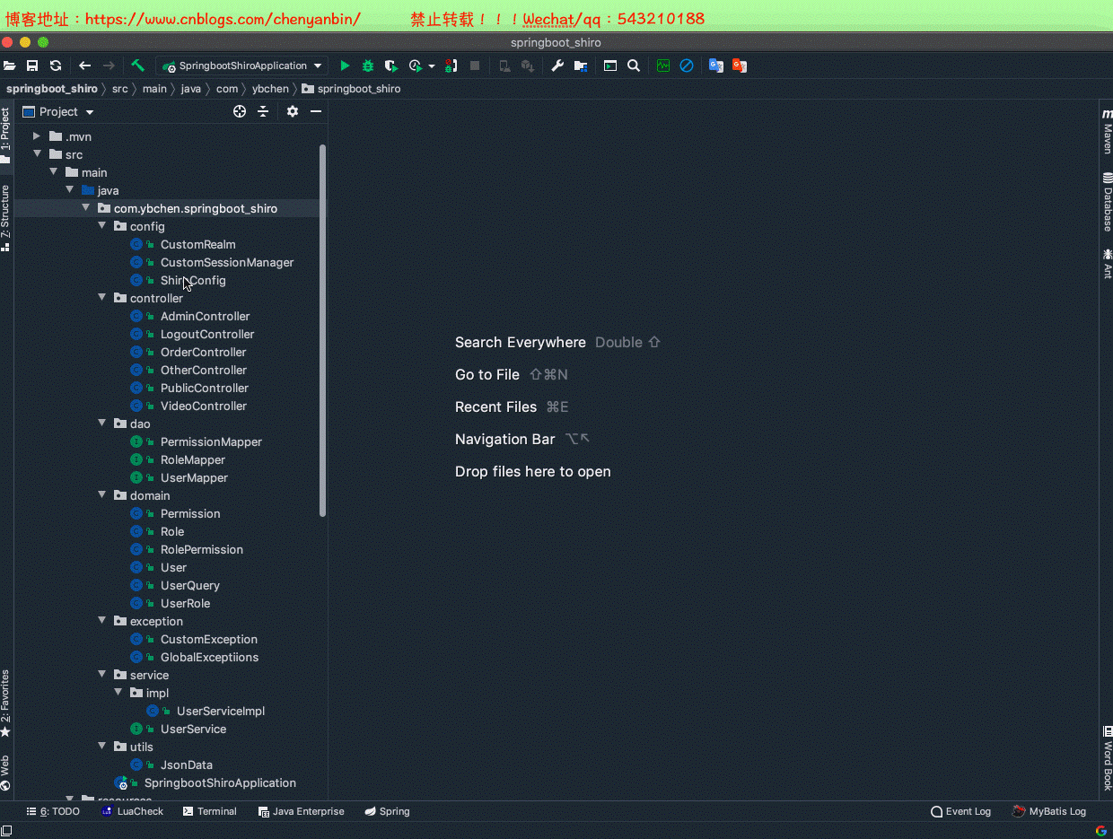Open settings with the wrench icon
Viewport: 1113px width, 839px height.
(x=557, y=66)
